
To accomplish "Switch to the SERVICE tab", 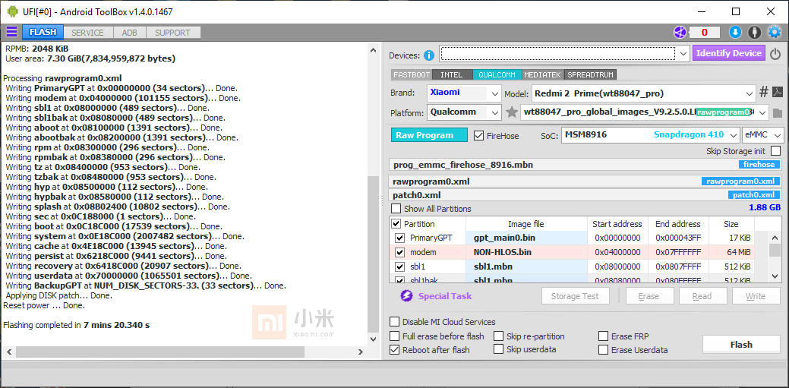I will tap(87, 33).
